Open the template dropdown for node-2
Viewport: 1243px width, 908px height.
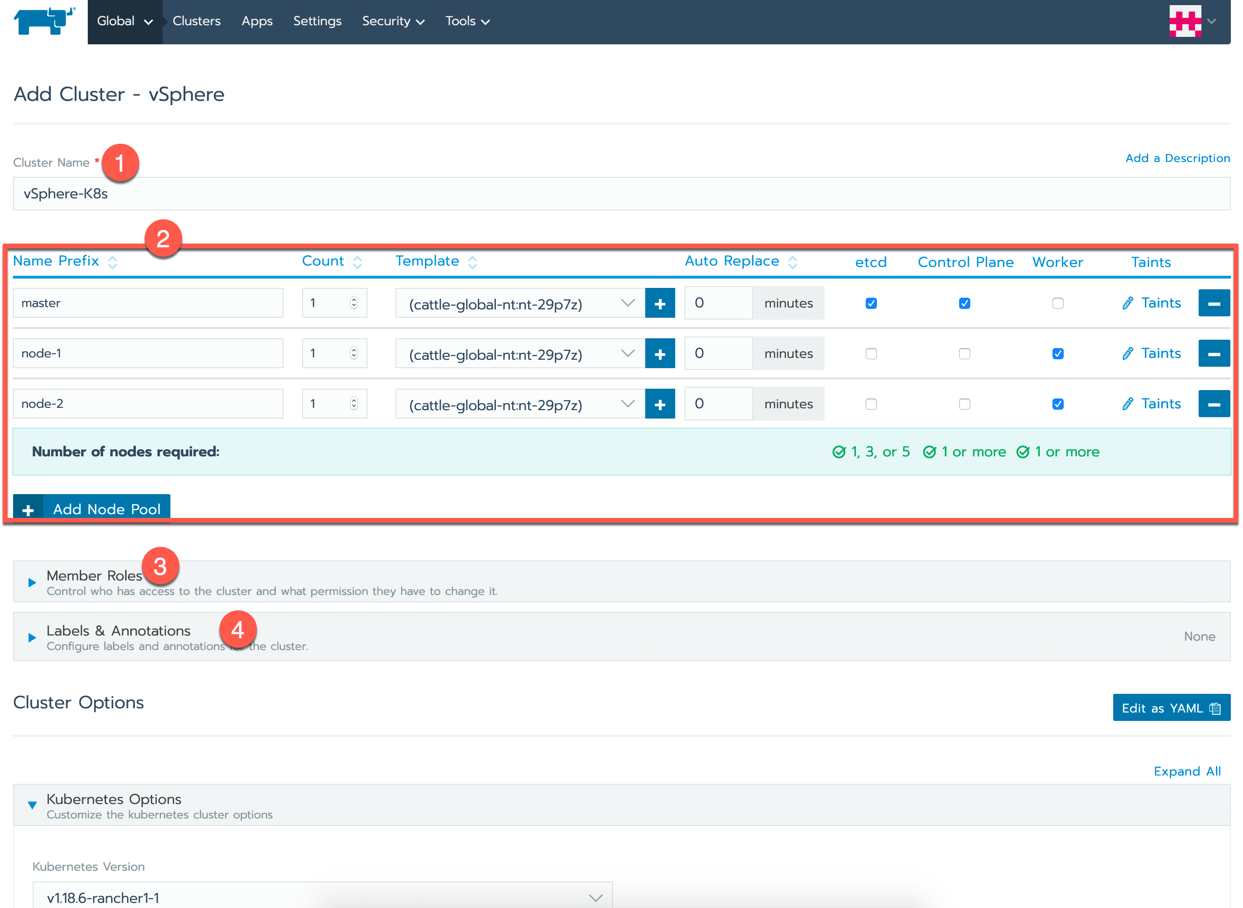[x=520, y=404]
